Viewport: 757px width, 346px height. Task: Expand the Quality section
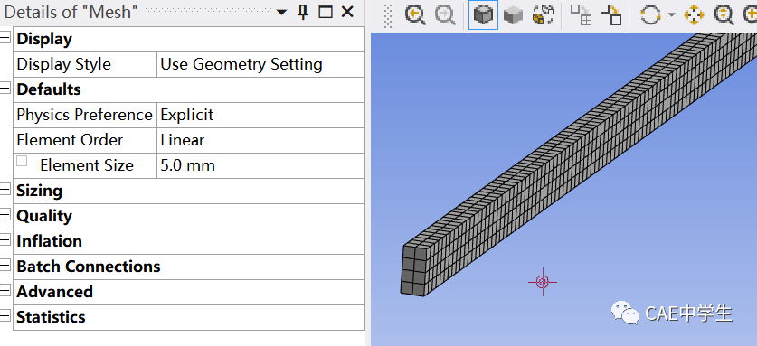5,216
